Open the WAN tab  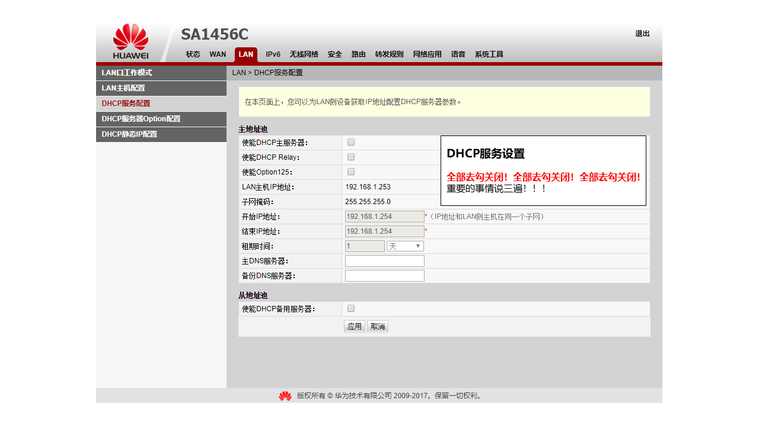[218, 54]
